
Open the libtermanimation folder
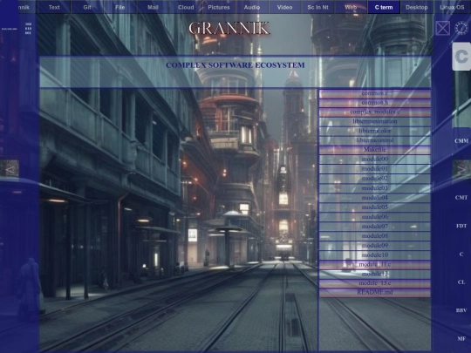click(374, 121)
